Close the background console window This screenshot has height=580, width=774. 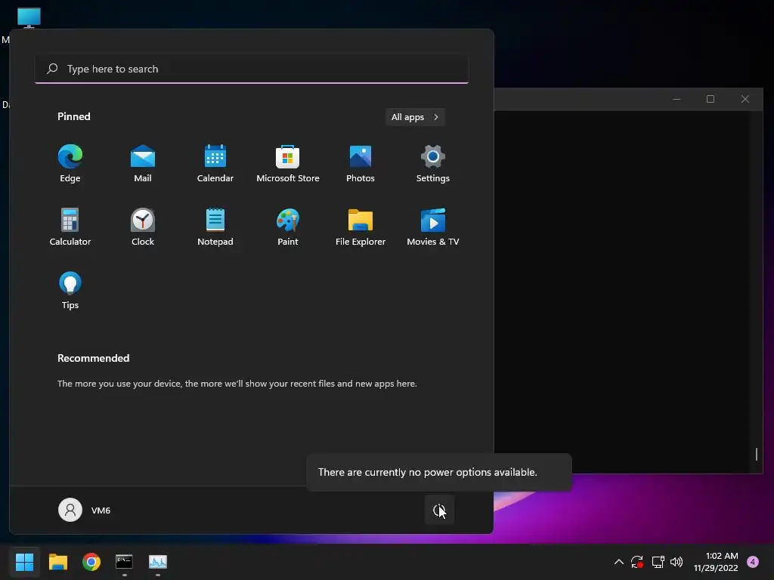coord(745,99)
